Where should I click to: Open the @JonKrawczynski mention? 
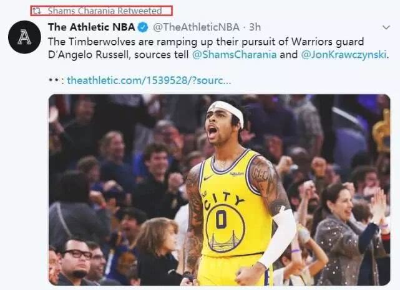(x=344, y=55)
